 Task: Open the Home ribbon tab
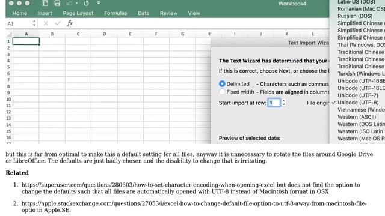click(20, 13)
